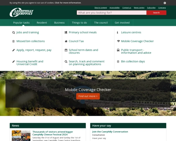Open School term dates and closures link
This screenshot has width=176, height=141.
pos(83,51)
